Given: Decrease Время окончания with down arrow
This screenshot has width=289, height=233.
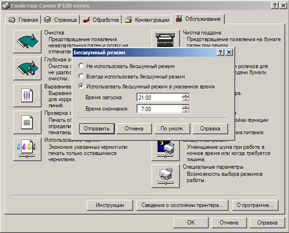Looking at the screenshot, I should click(185, 111).
